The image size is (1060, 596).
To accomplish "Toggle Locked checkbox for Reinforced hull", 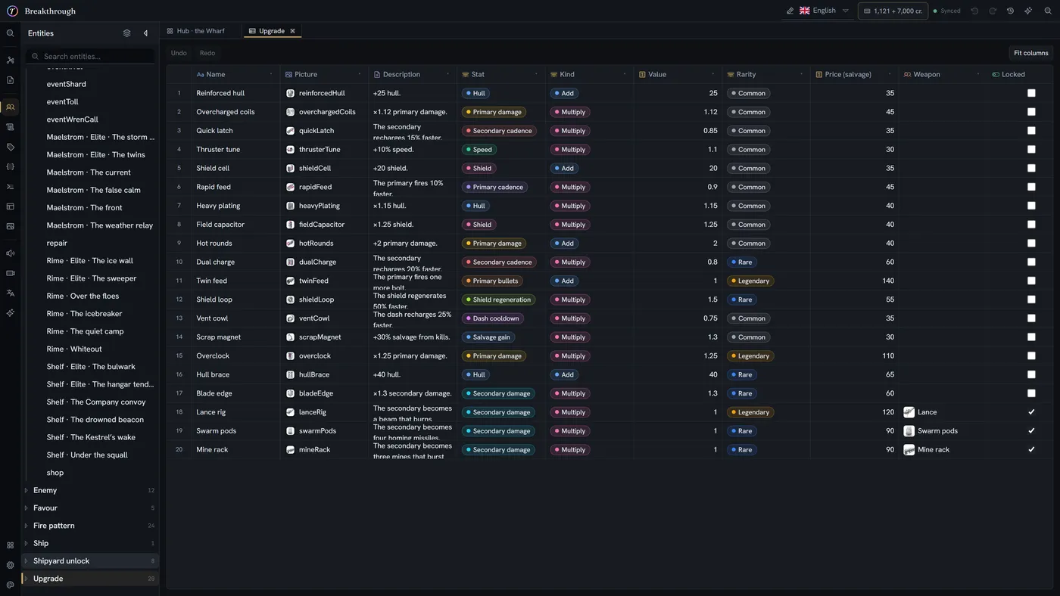I will [1031, 93].
